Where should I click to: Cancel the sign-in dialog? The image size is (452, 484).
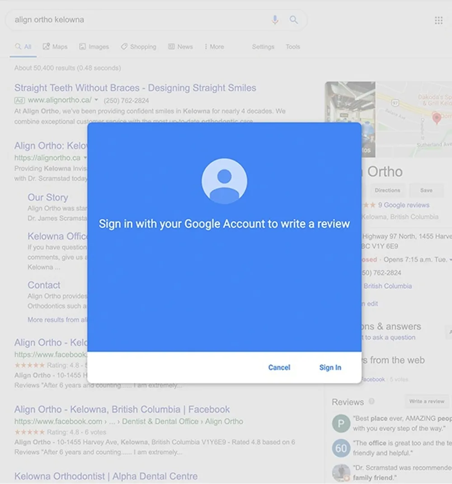coord(279,368)
